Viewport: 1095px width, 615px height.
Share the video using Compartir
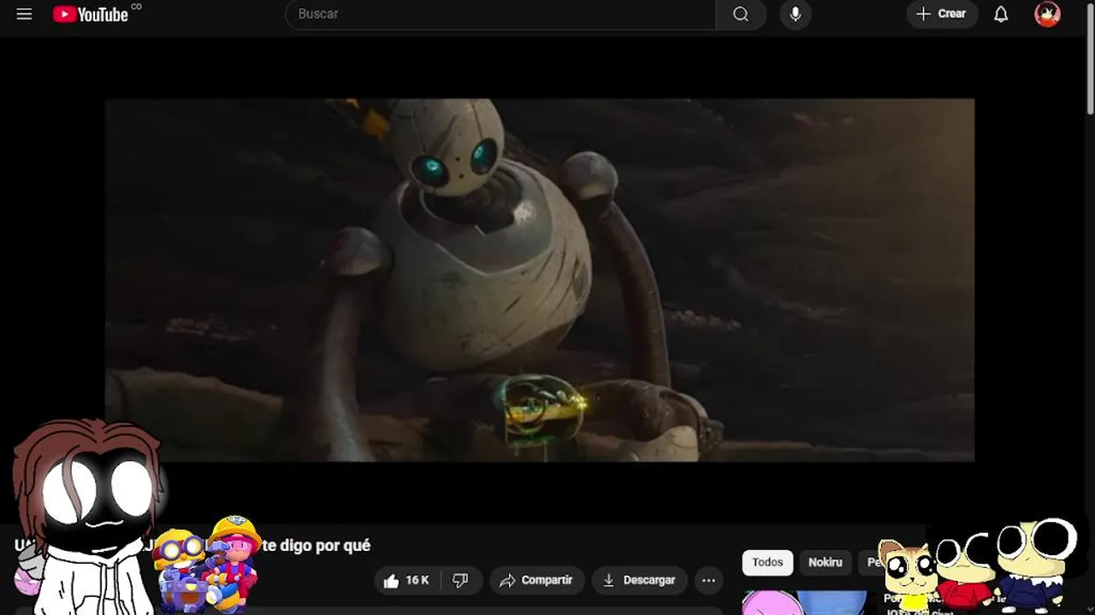536,581
